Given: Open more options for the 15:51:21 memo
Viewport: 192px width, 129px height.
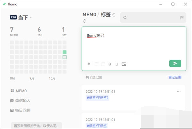Looking at the screenshot, I should tap(179, 91).
